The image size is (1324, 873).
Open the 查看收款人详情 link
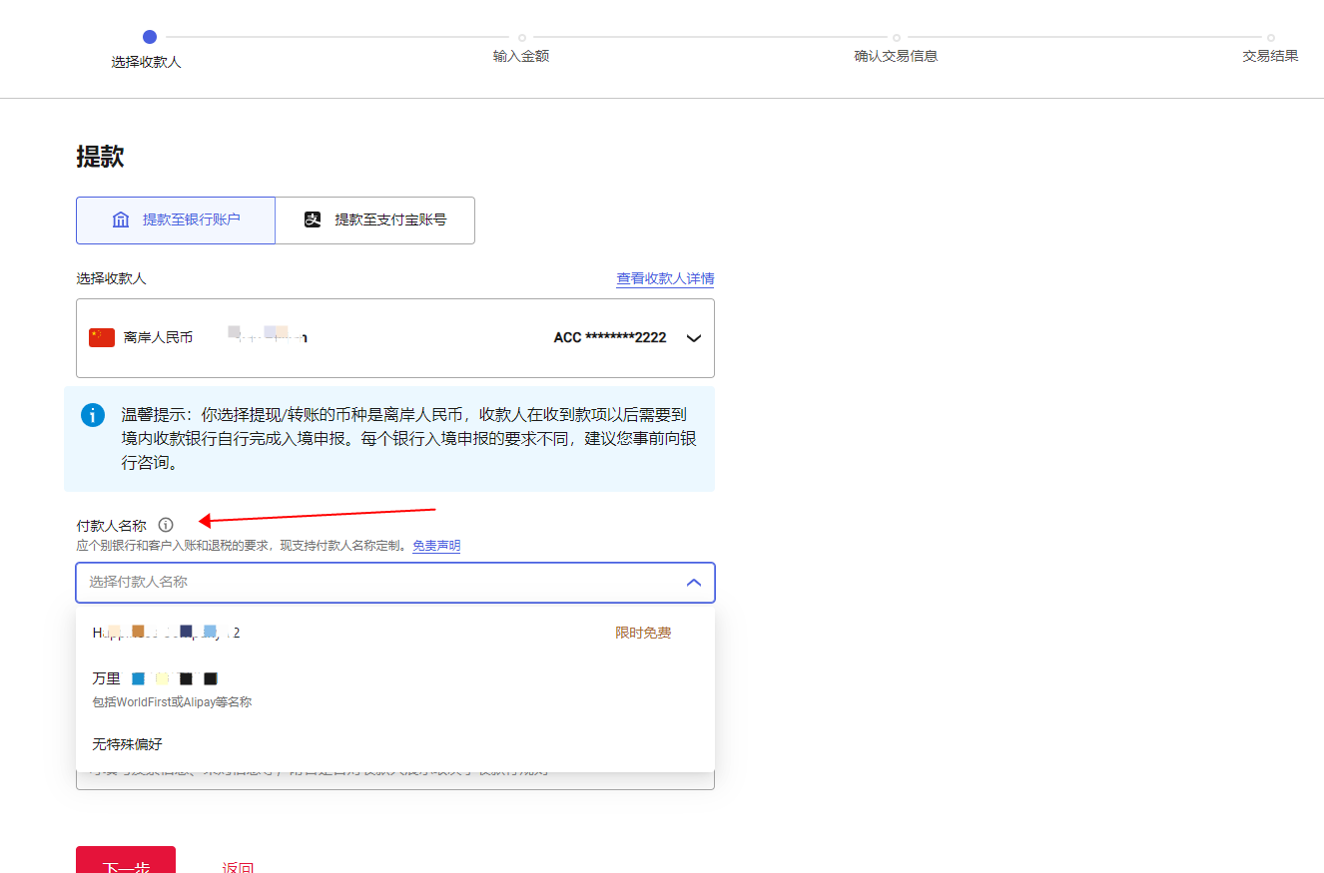point(665,279)
